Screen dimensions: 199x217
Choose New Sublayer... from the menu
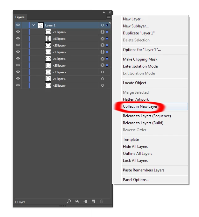[x=136, y=26]
